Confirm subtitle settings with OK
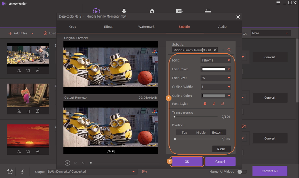299x178 pixels. coord(187,161)
